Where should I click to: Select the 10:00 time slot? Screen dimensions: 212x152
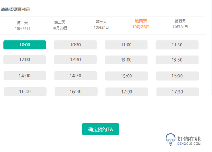pos(24,45)
